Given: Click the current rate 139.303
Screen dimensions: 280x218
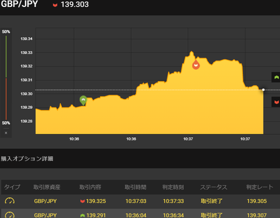Looking at the screenshot, I should pyautogui.click(x=75, y=5).
